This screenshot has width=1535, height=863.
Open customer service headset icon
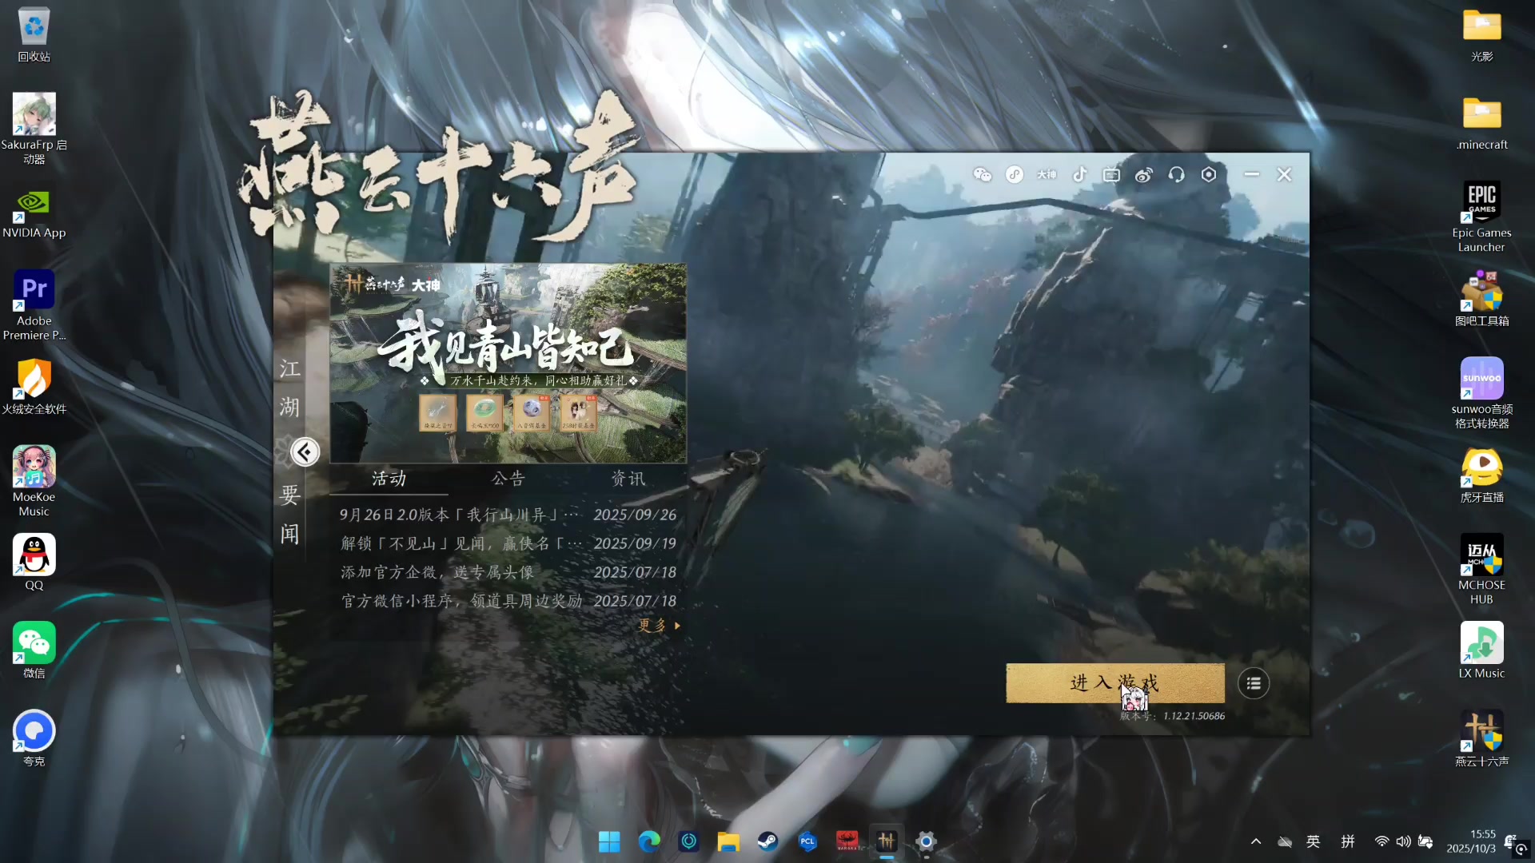(1176, 175)
